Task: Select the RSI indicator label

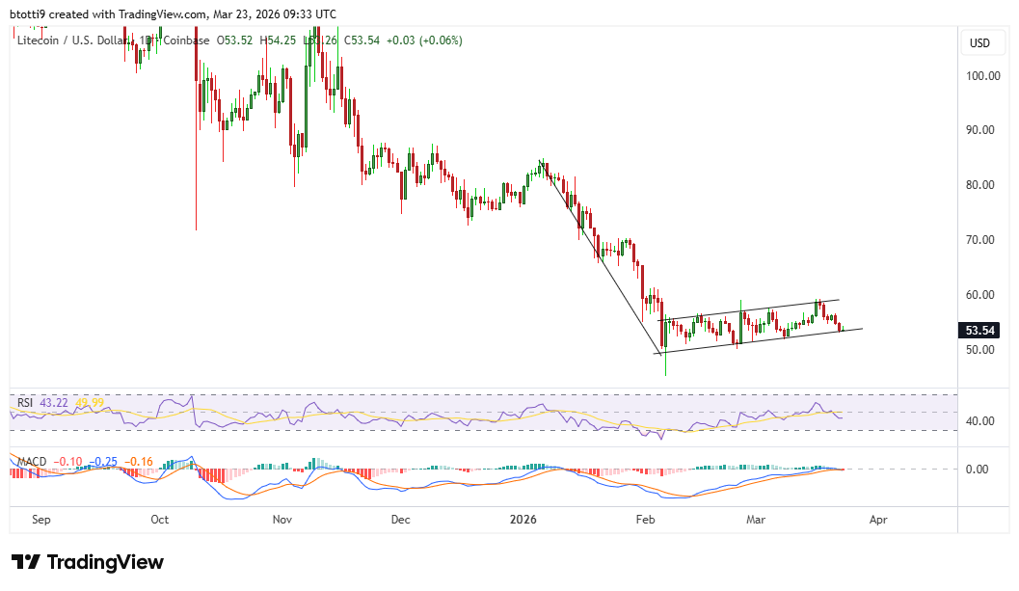Action: tap(23, 401)
